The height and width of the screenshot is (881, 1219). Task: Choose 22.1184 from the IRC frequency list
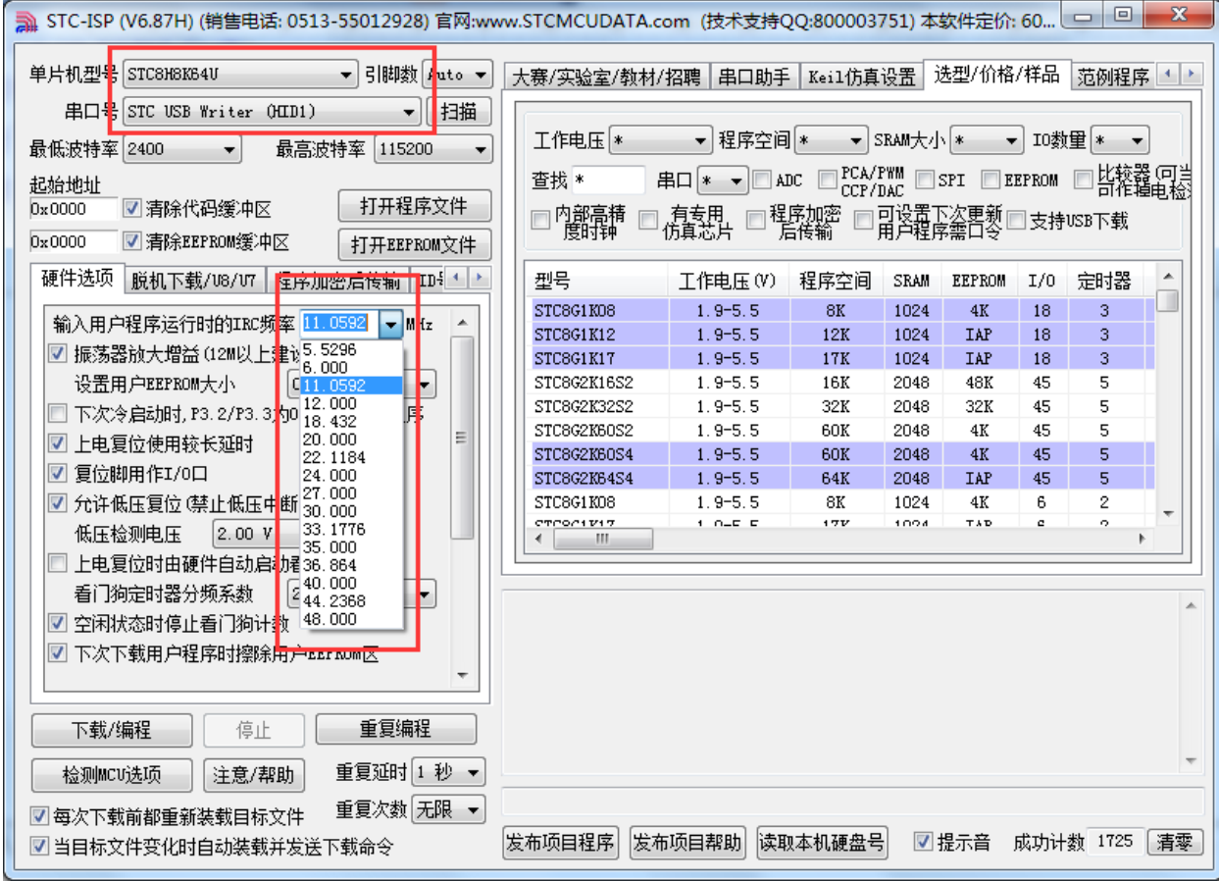point(352,457)
